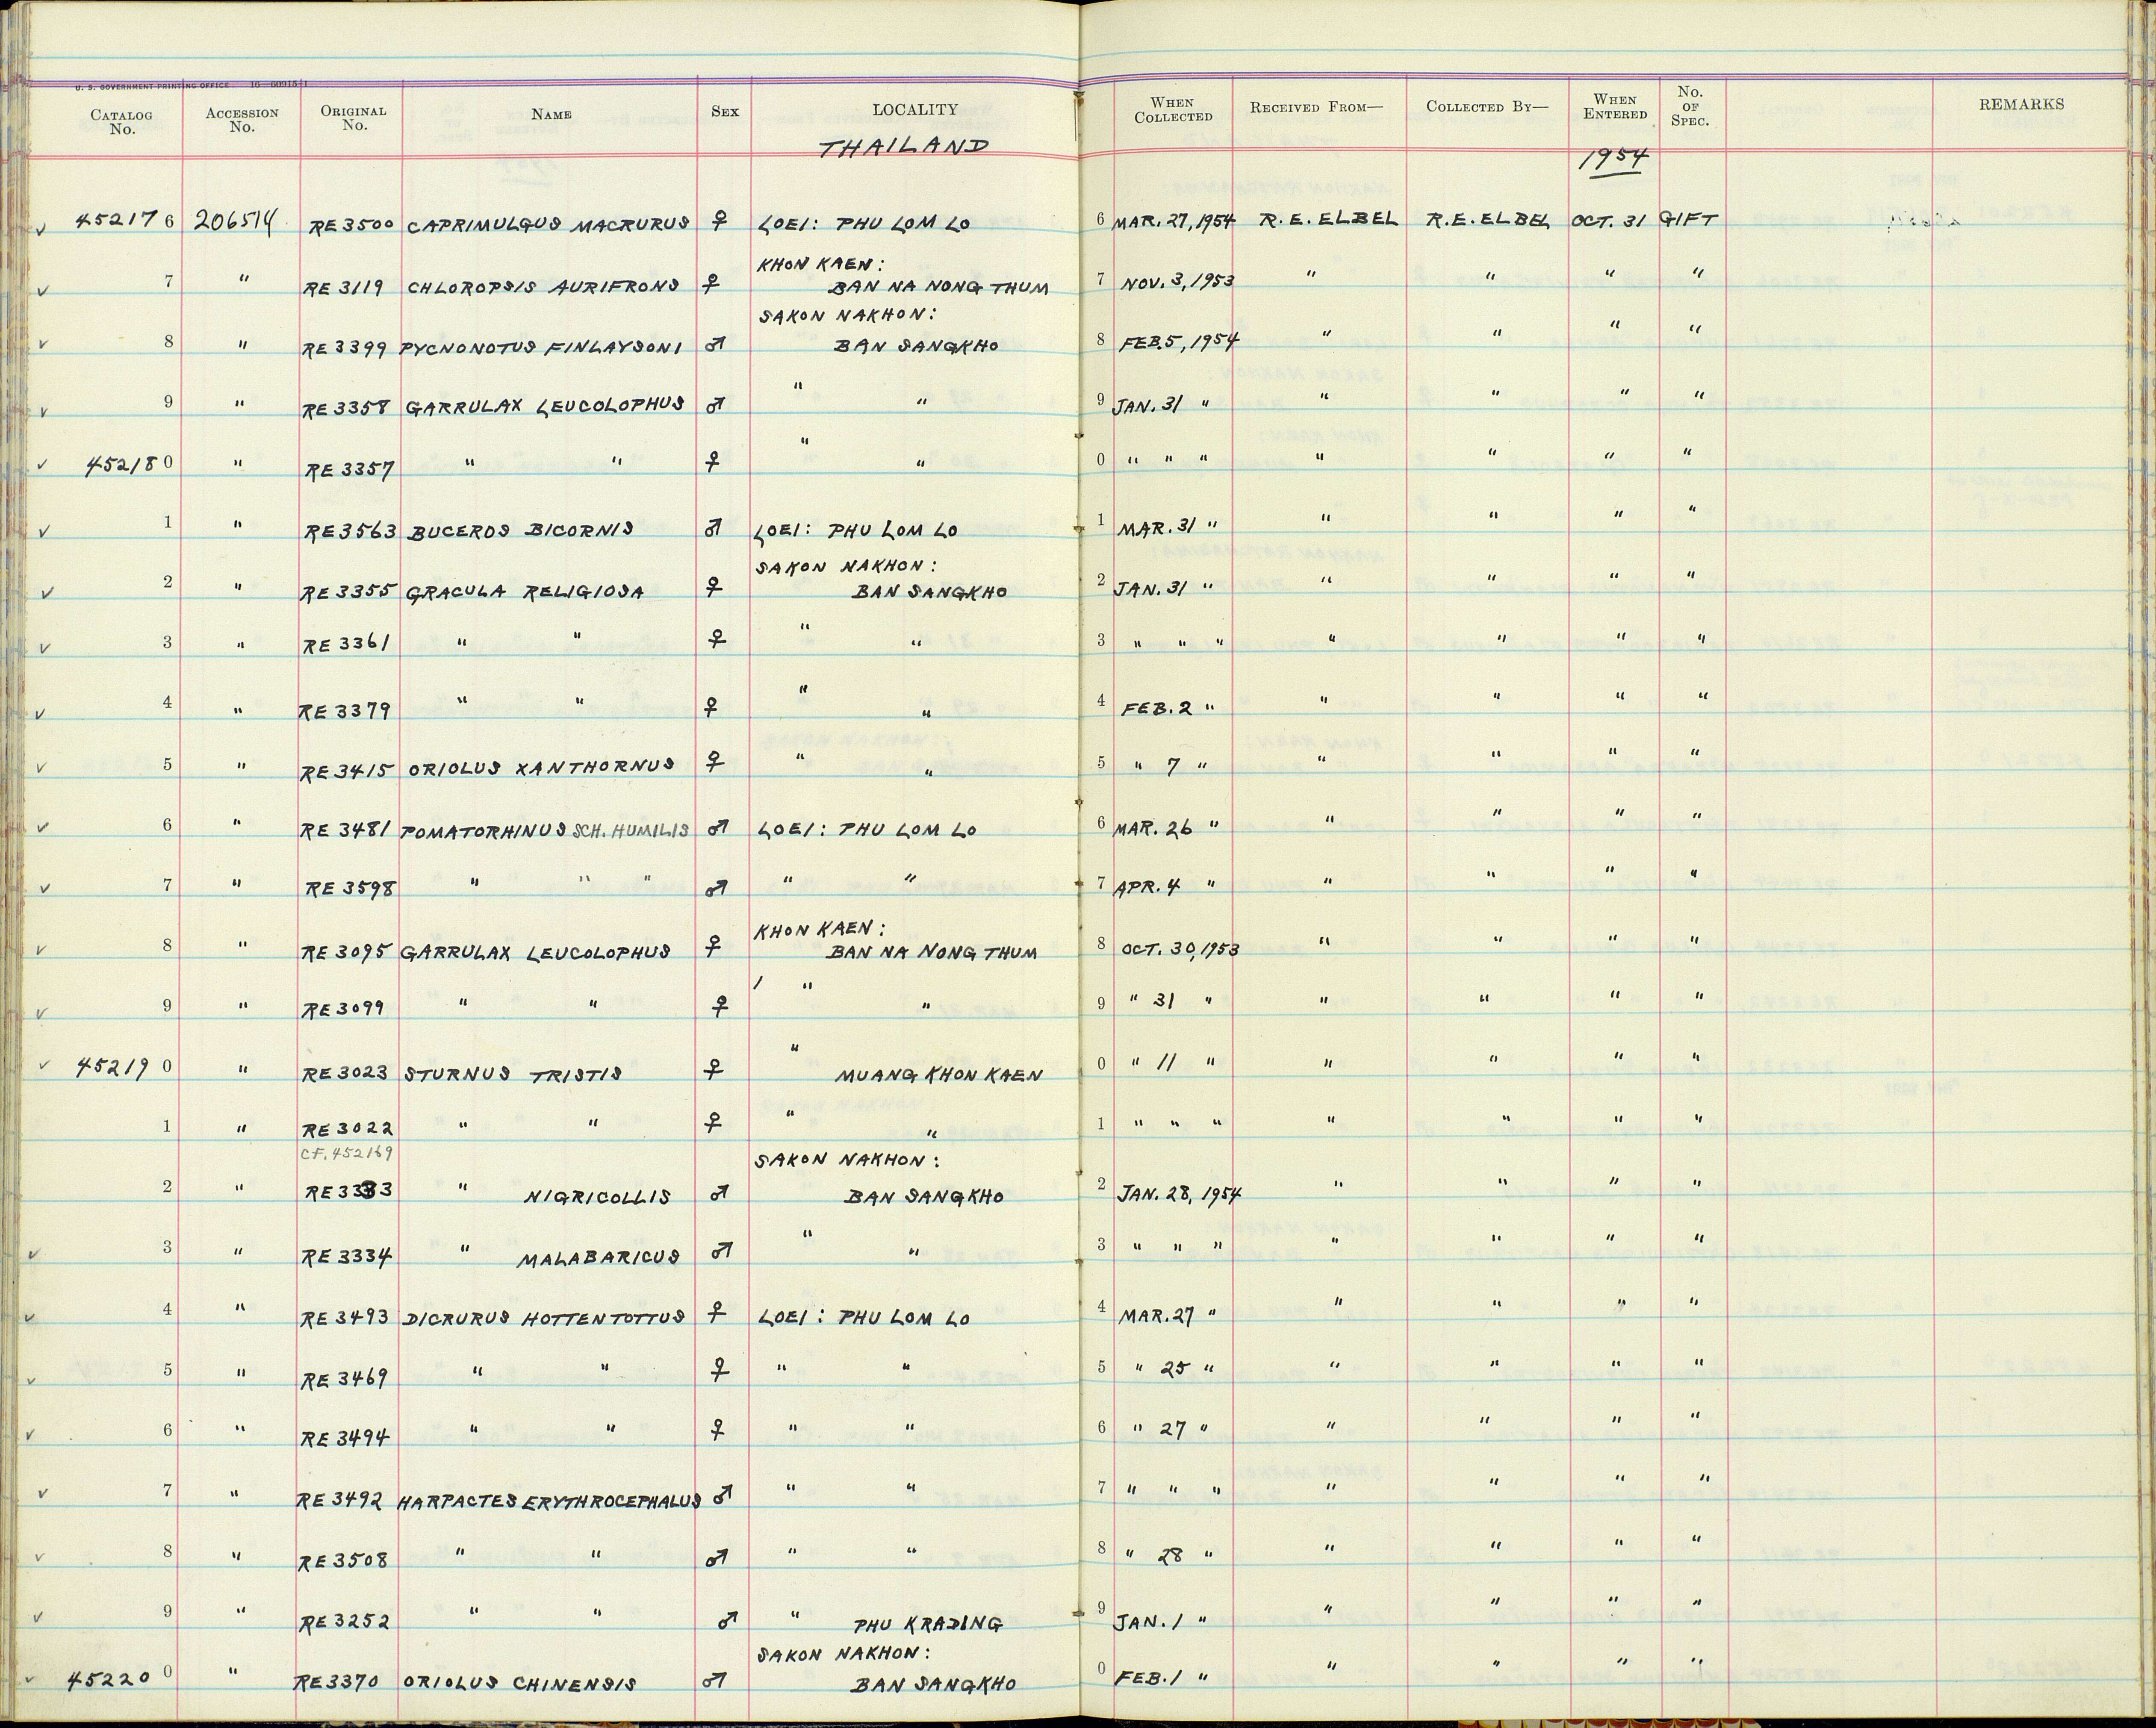
Task: Click the handwritten 'THAILAND' heading
Action: (x=904, y=148)
